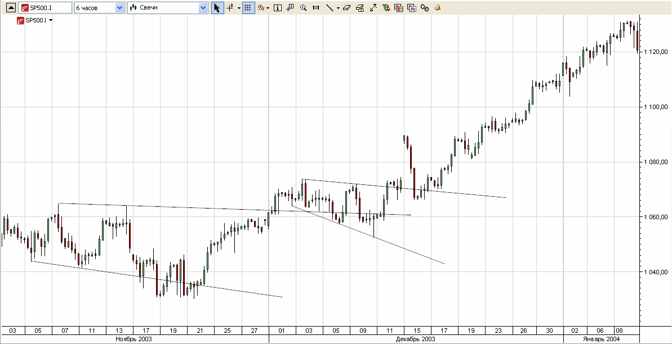Viewport: 672px width, 344px height.
Task: Reset chart scale with 1:1 button
Action: [x=316, y=8]
